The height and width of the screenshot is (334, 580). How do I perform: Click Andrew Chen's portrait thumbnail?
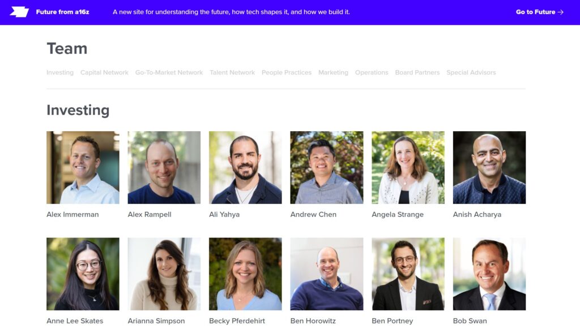click(x=327, y=167)
